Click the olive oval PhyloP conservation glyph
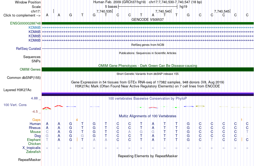The image size is (254, 166). [x=200, y=106]
